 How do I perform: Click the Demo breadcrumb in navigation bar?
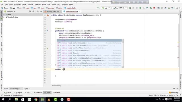5,8
